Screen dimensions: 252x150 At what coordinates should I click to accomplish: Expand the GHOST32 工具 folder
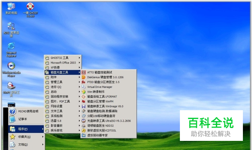pyautogui.click(x=63, y=58)
